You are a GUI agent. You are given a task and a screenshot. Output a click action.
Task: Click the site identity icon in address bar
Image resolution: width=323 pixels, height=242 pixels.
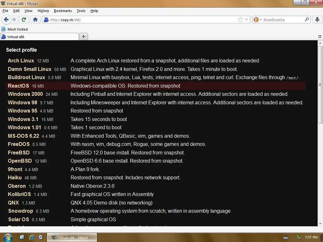tap(46, 20)
